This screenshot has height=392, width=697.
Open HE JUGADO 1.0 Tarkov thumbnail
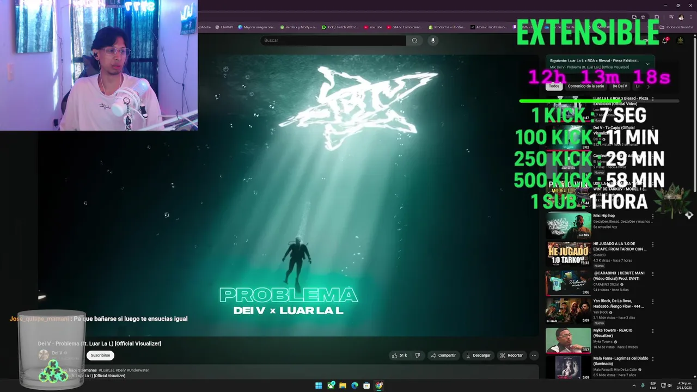568,254
